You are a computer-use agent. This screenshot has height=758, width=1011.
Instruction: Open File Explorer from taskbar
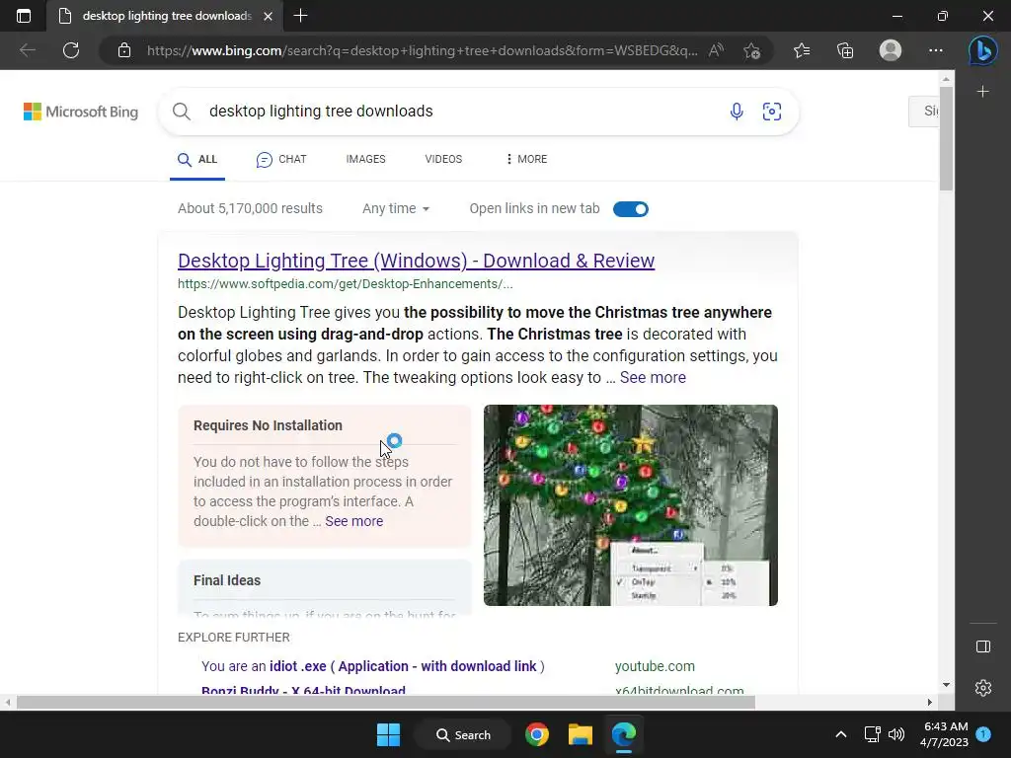[x=580, y=734]
